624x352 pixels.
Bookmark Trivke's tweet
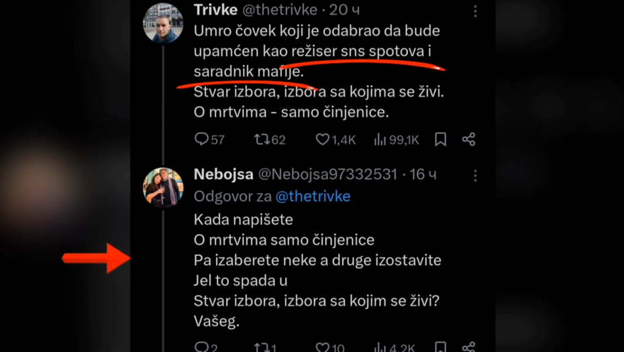pyautogui.click(x=440, y=139)
